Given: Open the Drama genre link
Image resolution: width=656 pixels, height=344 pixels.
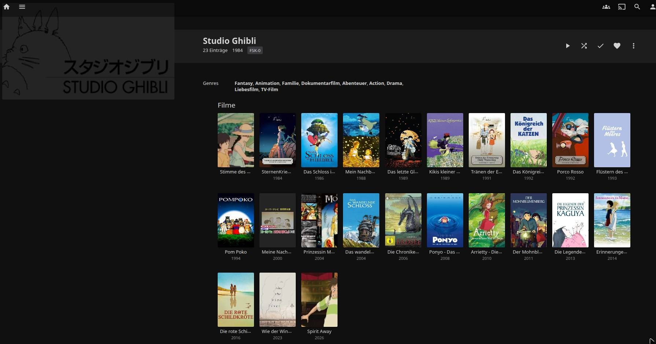Looking at the screenshot, I should coord(394,83).
